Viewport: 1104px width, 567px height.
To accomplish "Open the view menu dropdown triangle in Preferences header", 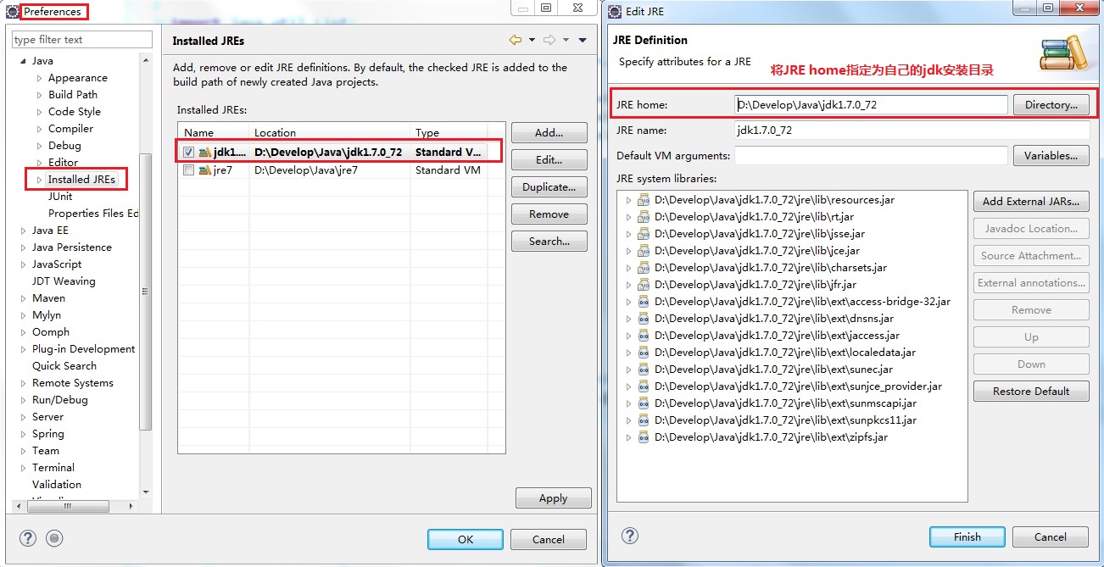I will 583,40.
